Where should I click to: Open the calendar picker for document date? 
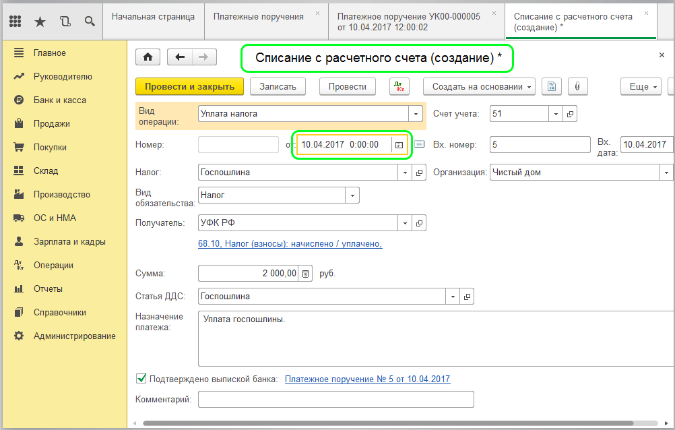click(399, 145)
